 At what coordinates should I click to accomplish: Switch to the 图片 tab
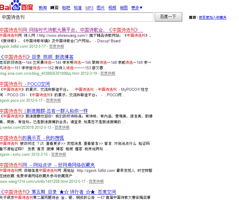point(101,8)
